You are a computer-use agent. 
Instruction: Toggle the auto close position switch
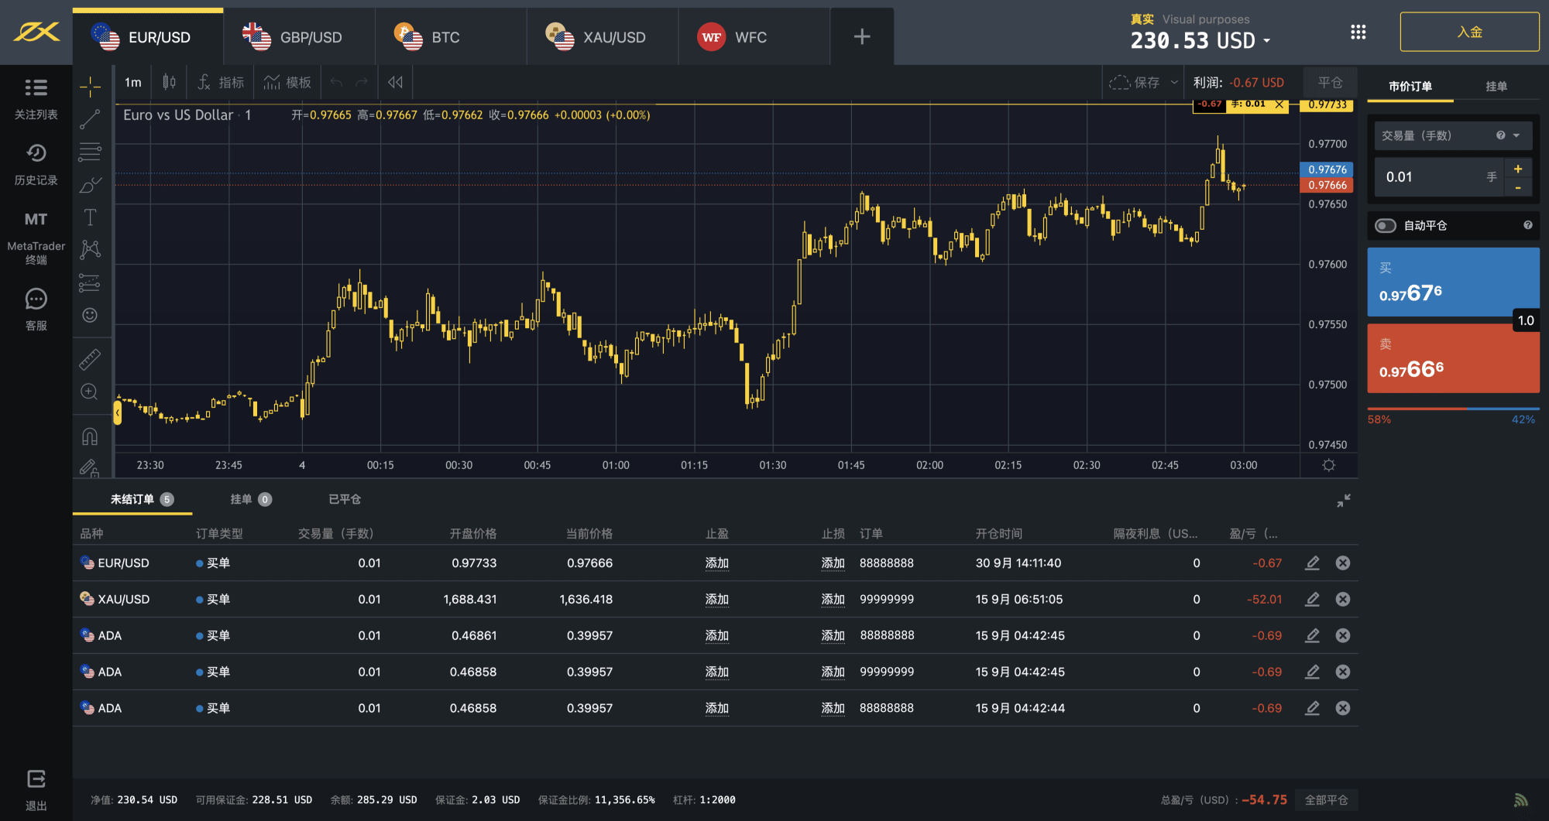point(1386,226)
